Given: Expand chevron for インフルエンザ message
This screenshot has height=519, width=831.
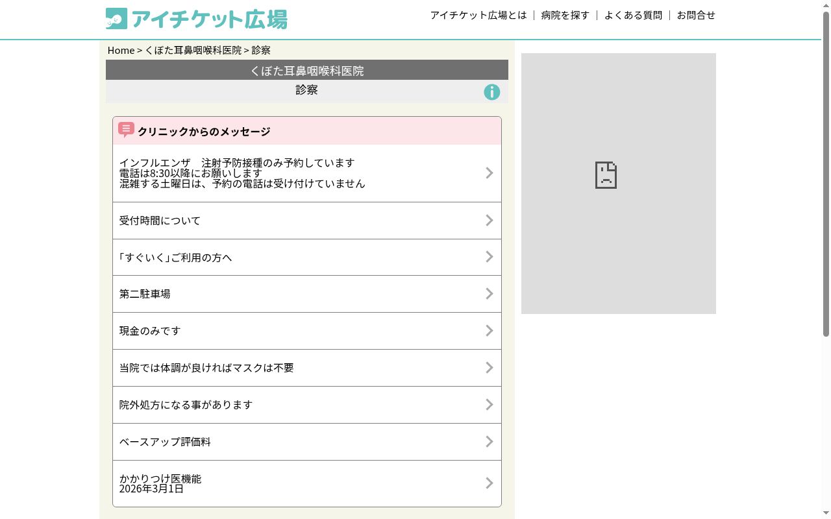Looking at the screenshot, I should pos(490,173).
